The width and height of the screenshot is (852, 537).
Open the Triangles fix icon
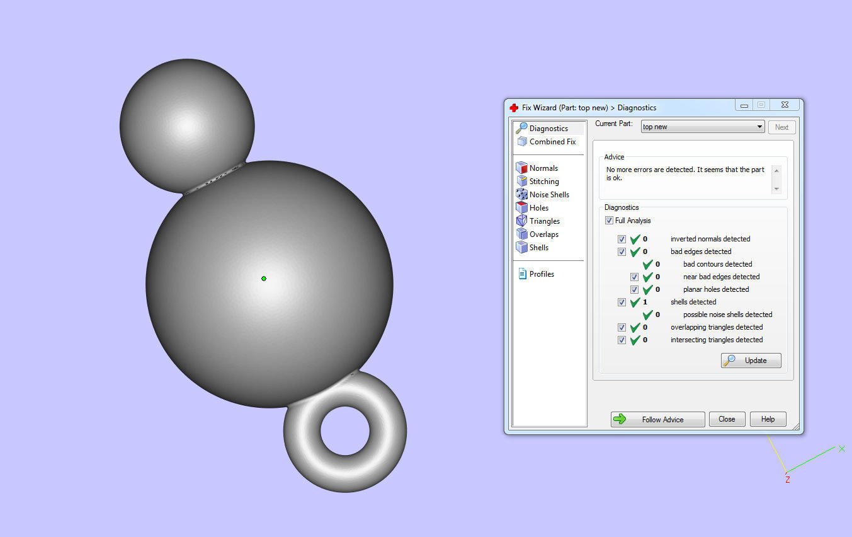521,221
